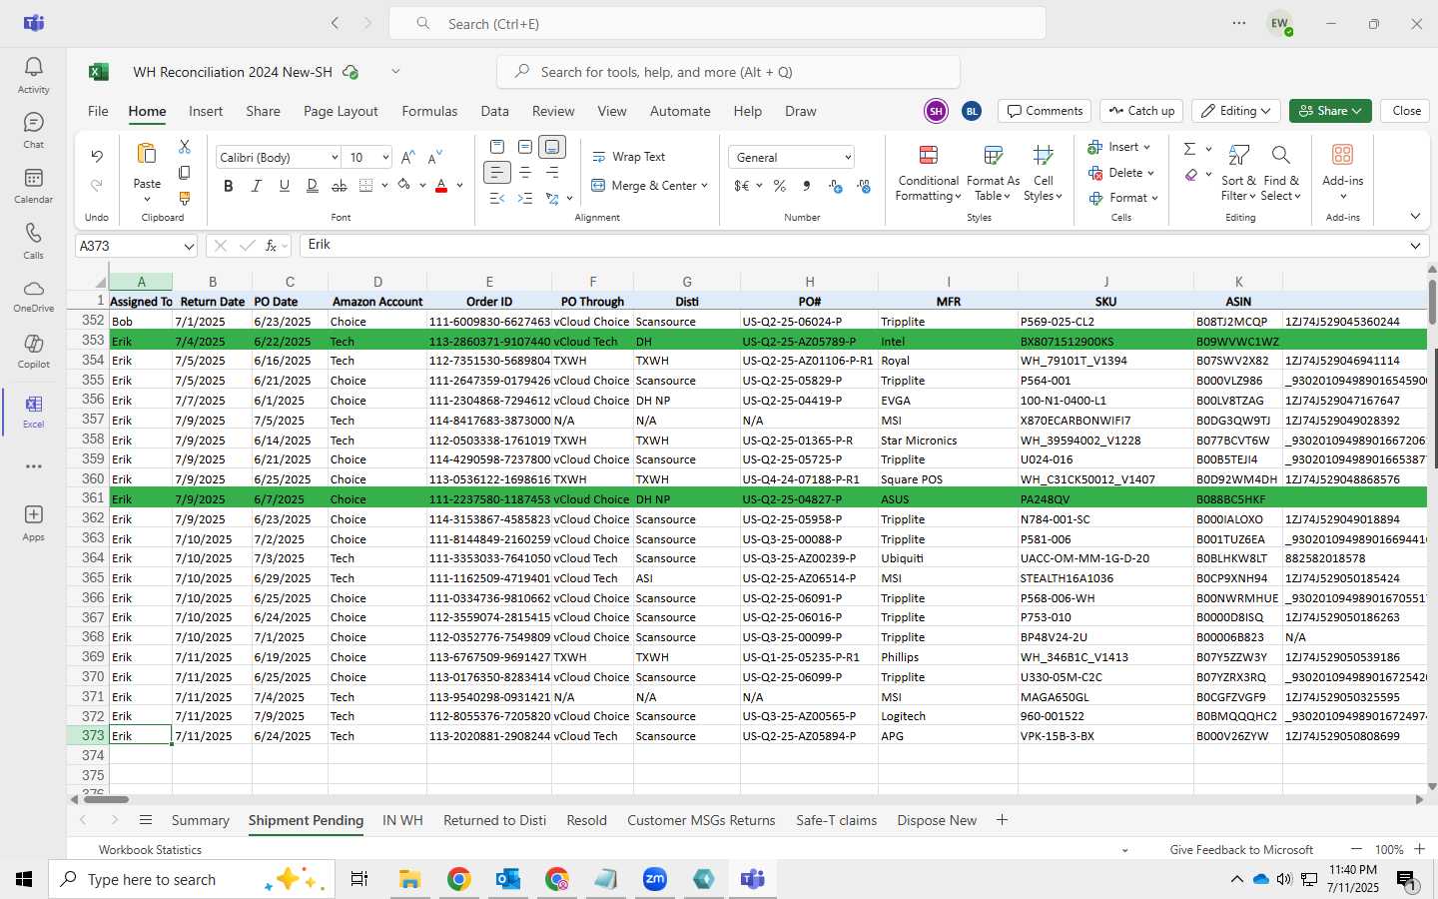Image resolution: width=1438 pixels, height=899 pixels.
Task: Increase font size with the larger A icon
Action: (407, 158)
